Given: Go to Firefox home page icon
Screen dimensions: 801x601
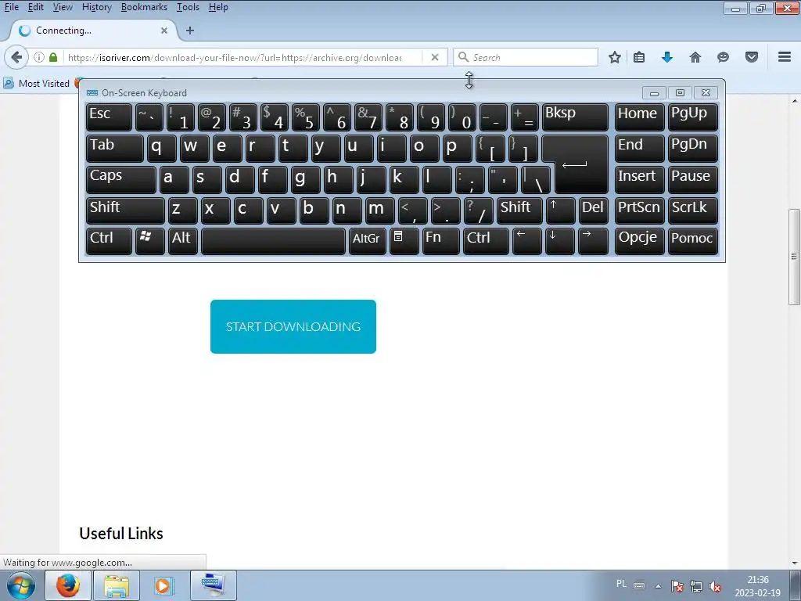Looking at the screenshot, I should click(695, 57).
